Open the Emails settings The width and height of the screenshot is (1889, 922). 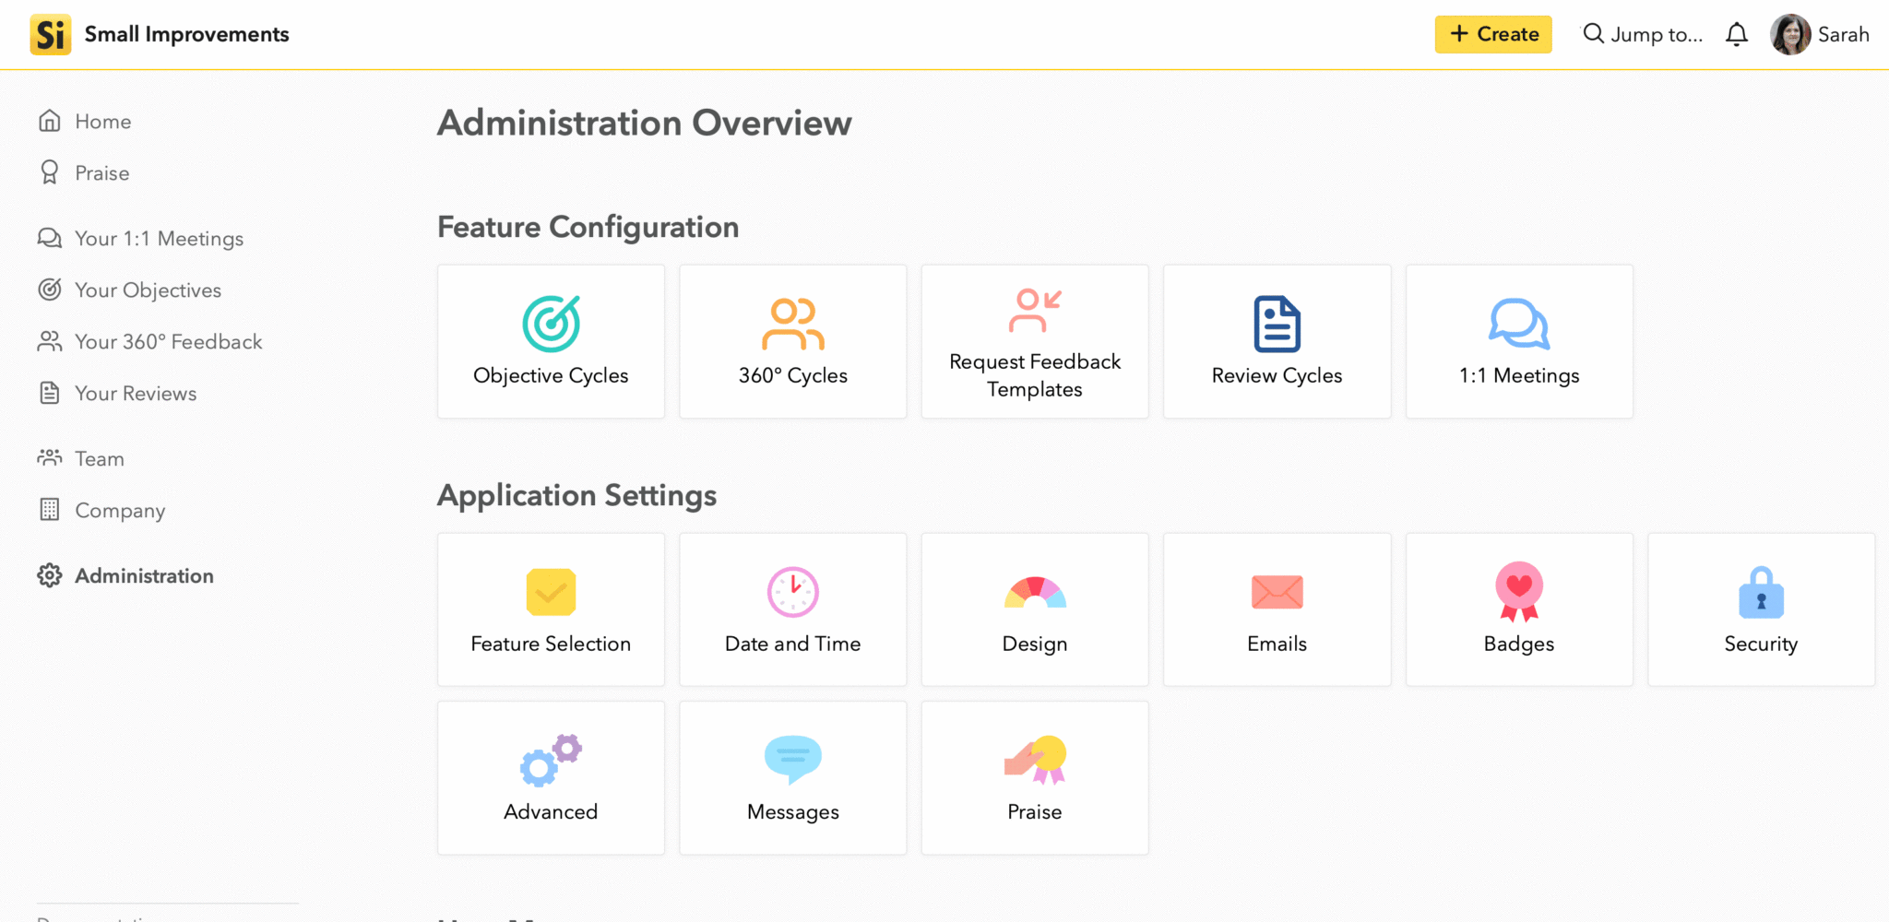coord(1277,609)
